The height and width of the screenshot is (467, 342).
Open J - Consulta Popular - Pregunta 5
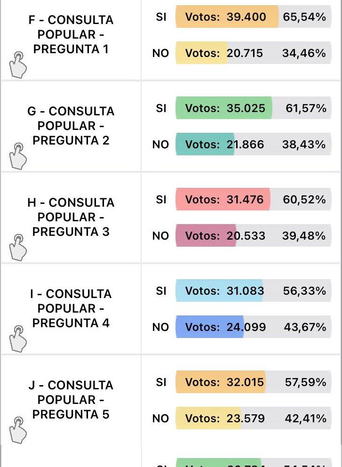71,400
